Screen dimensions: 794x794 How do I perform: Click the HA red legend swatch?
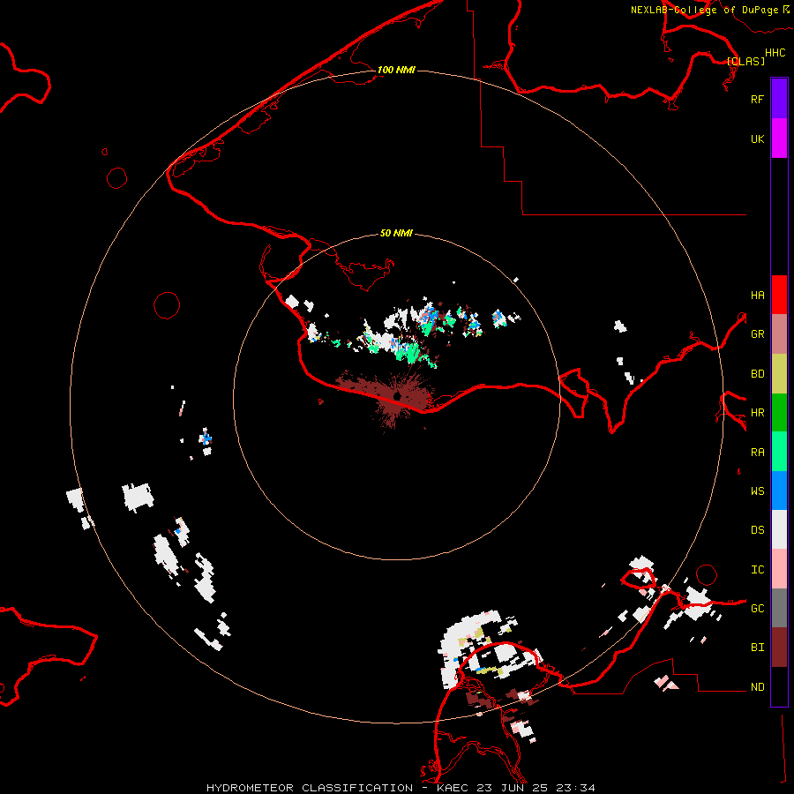[x=779, y=295]
